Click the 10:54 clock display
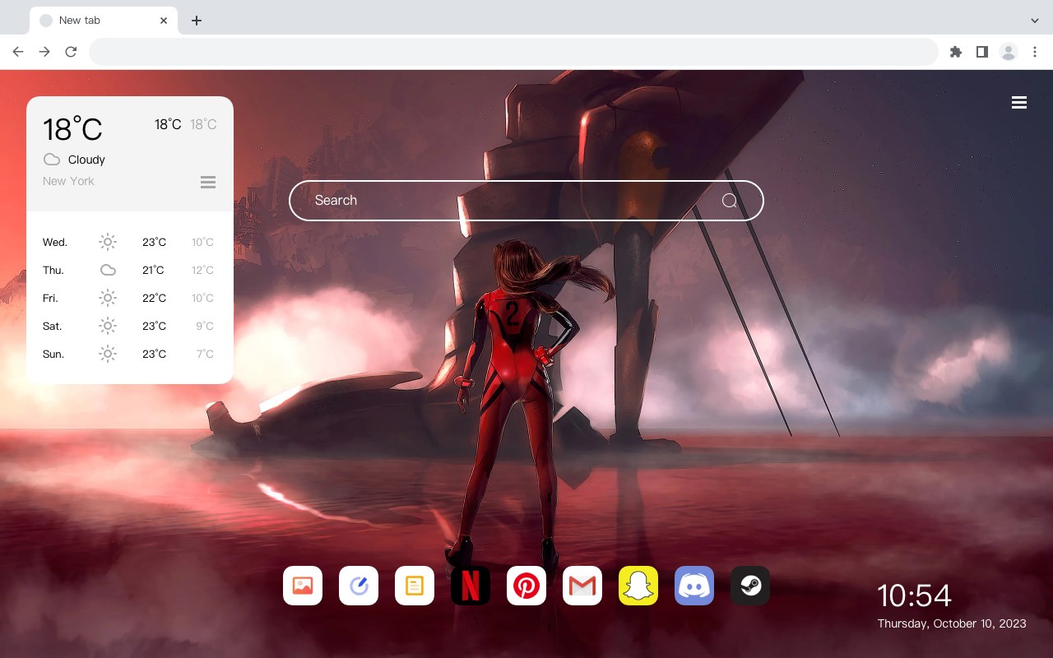1053x658 pixels. (914, 595)
